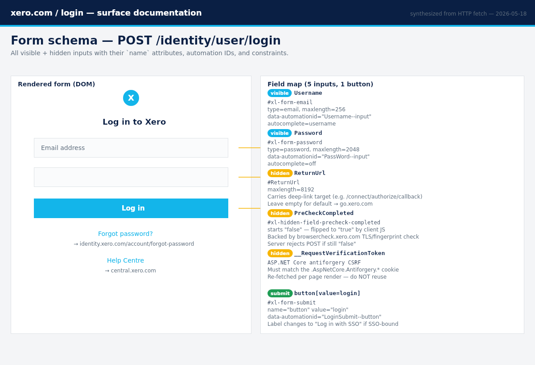Click the #xl-form-submit selector text
Viewport: 535px width, 365px height.
click(292, 303)
